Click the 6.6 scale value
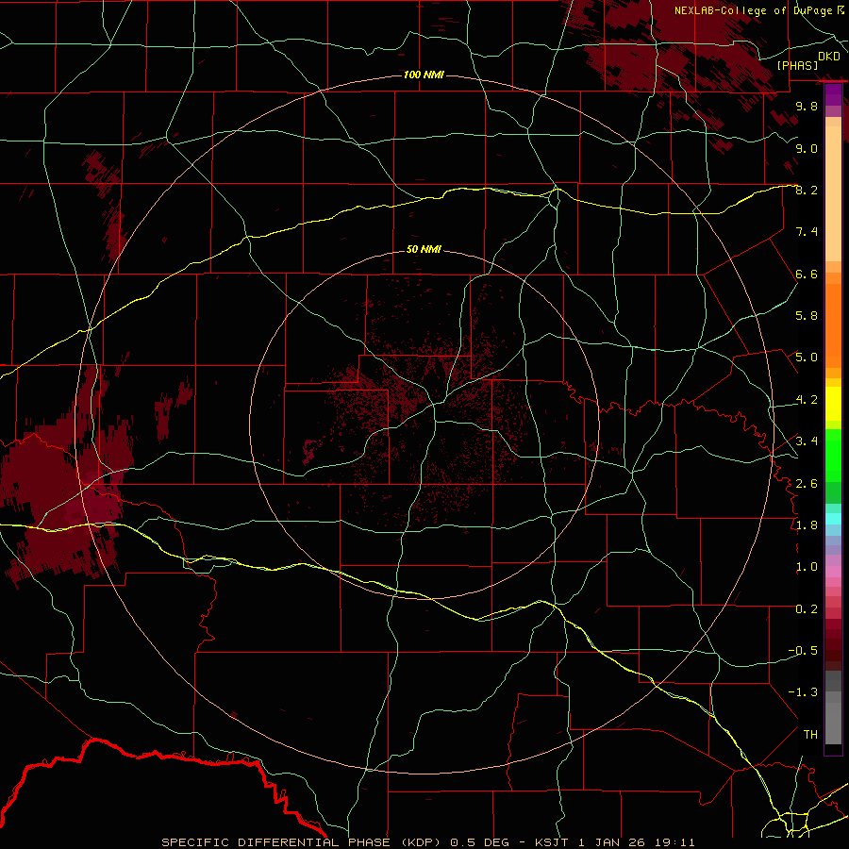 [x=807, y=274]
